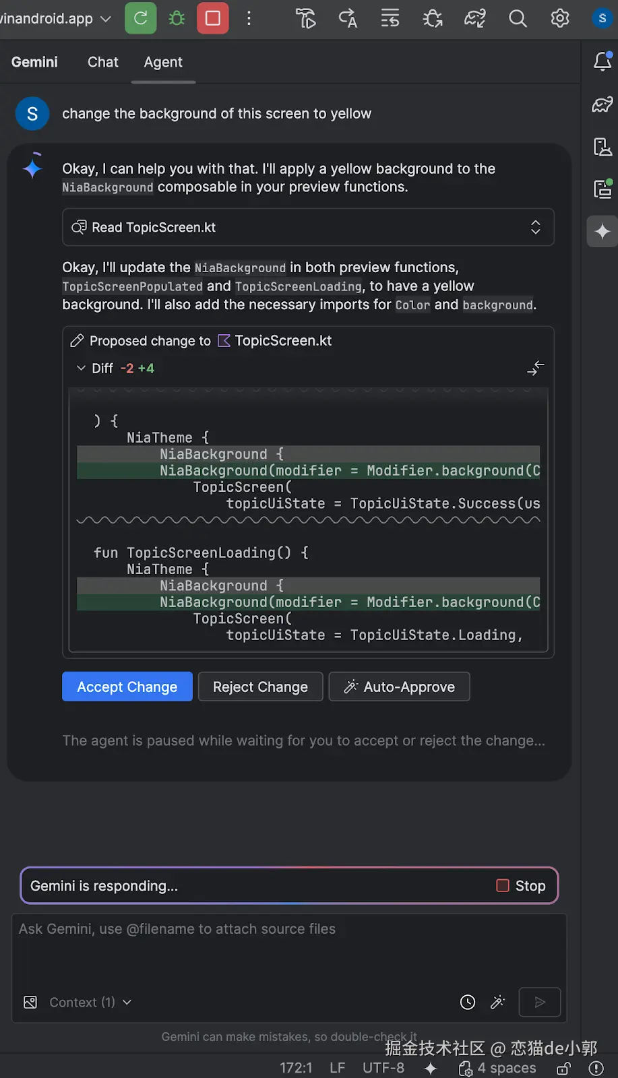The image size is (618, 1078).
Task: Click the green Rerun app icon
Action: pos(140,18)
